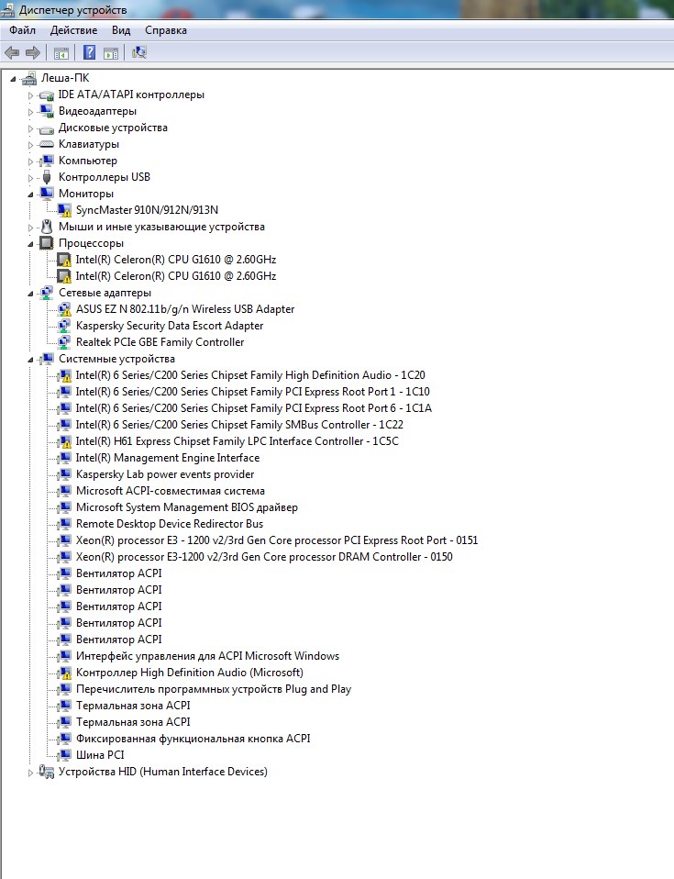Click the warning icon beside SyncMaster 910N/912N/913N

point(64,210)
